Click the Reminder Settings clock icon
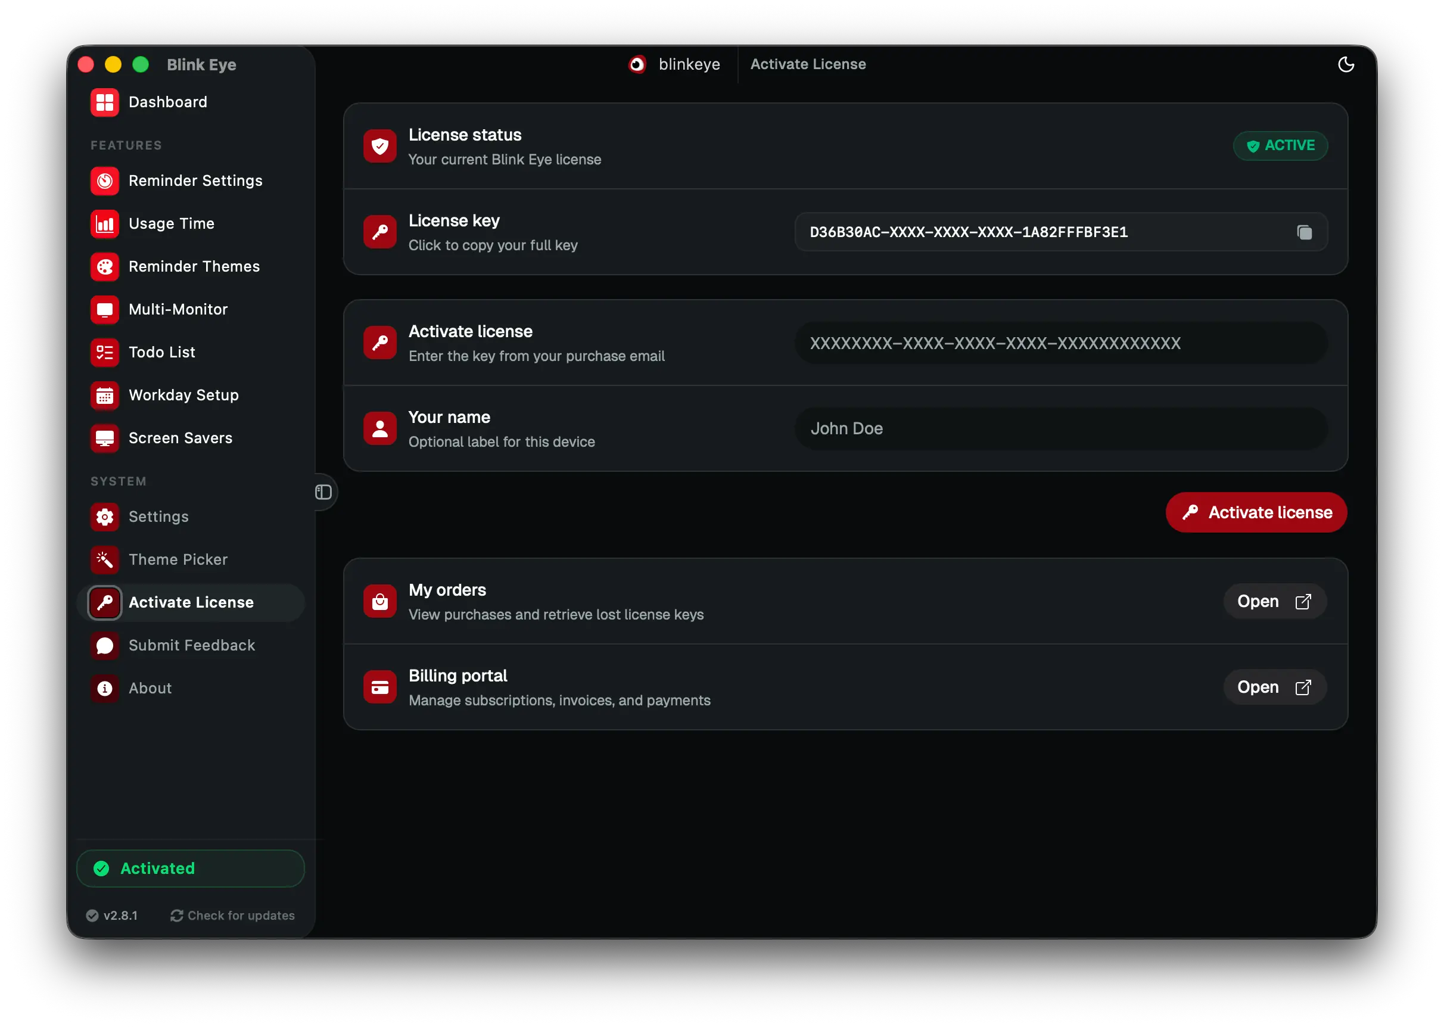 click(104, 181)
